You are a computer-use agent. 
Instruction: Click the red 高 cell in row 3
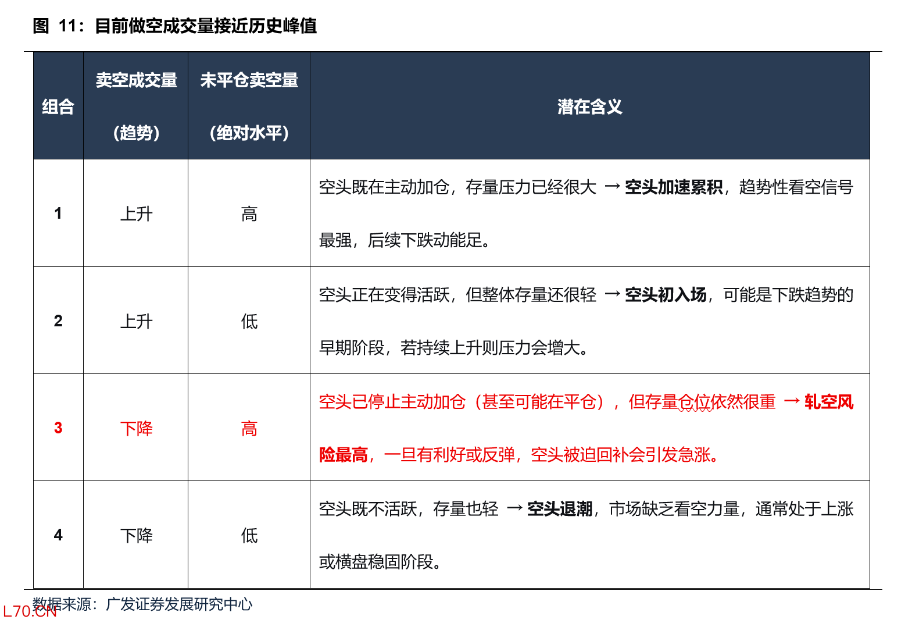249,429
